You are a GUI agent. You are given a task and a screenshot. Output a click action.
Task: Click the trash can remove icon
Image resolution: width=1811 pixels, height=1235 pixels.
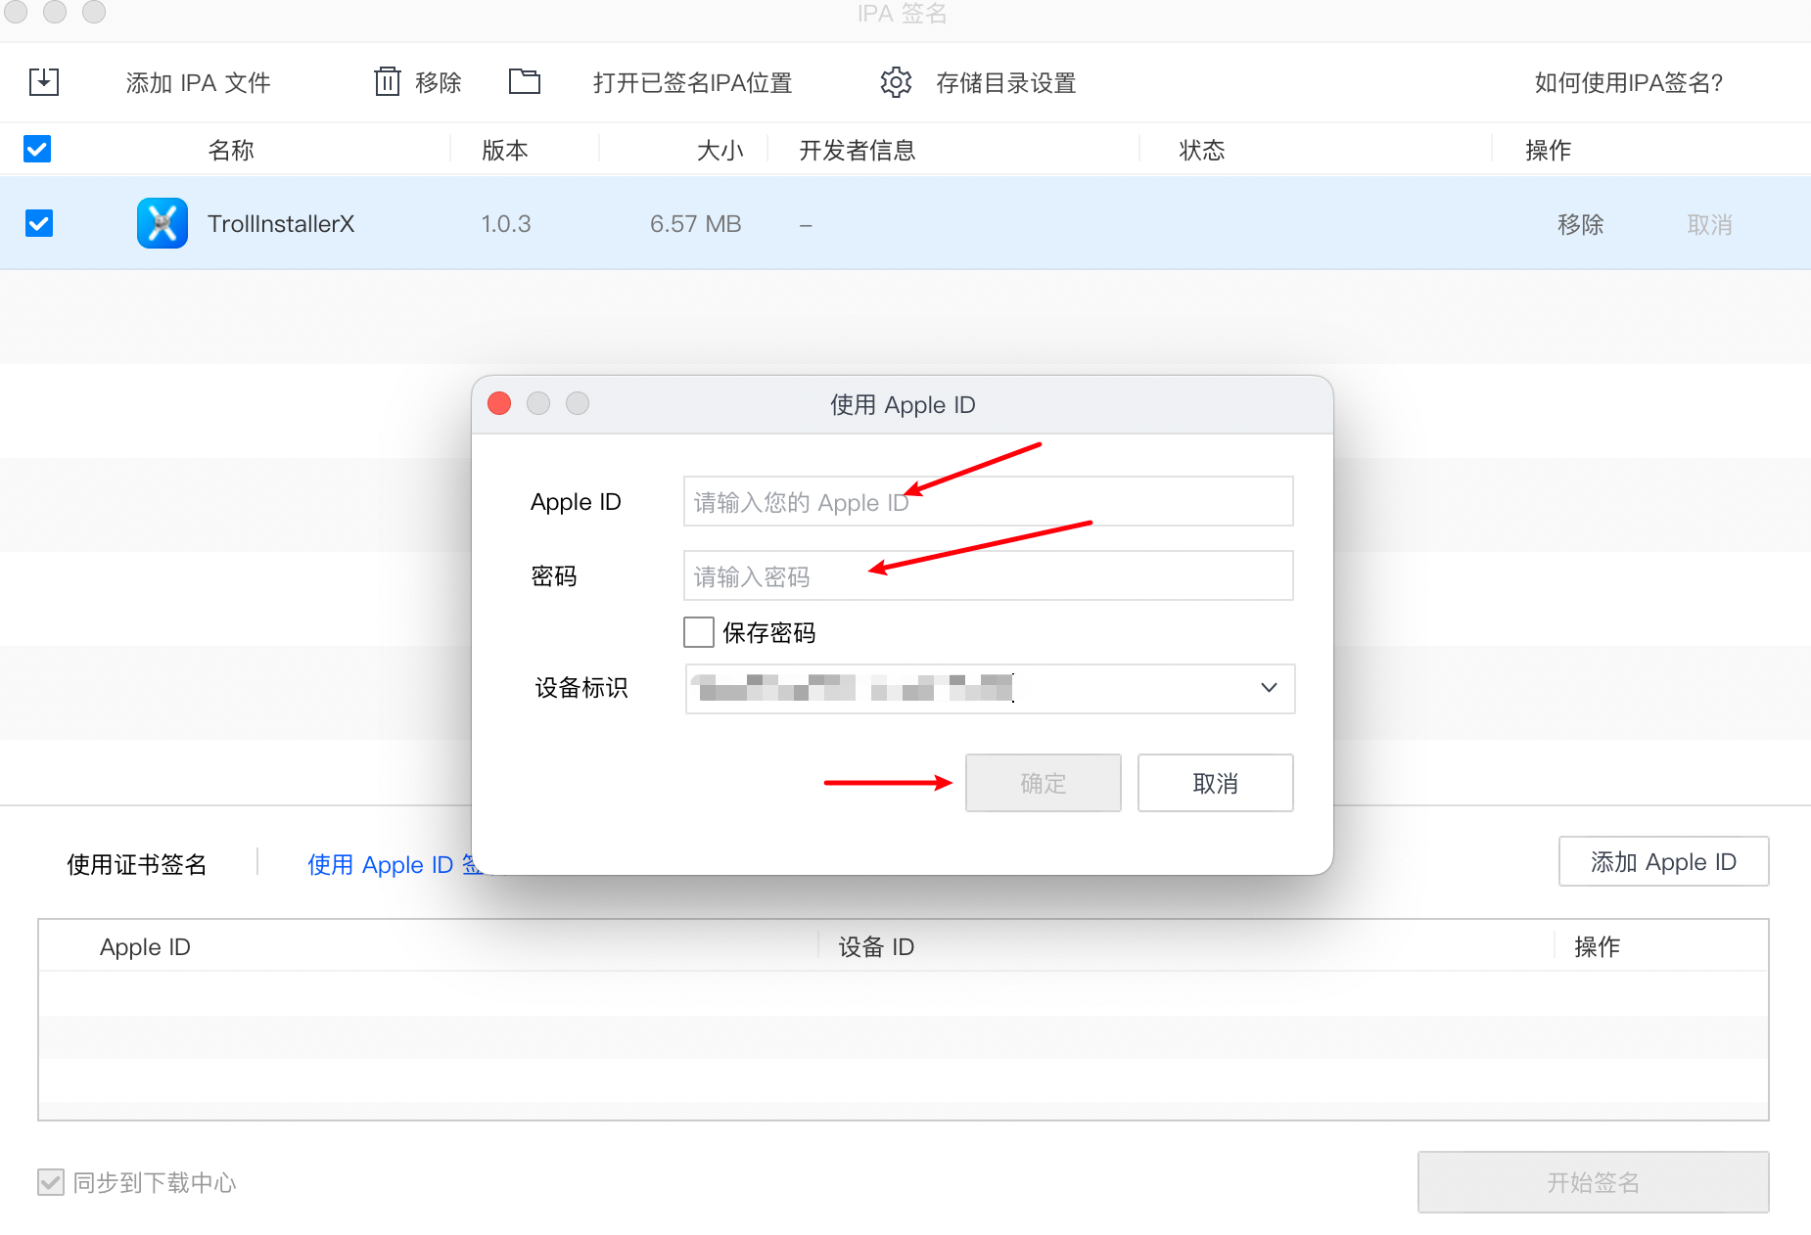click(x=388, y=81)
